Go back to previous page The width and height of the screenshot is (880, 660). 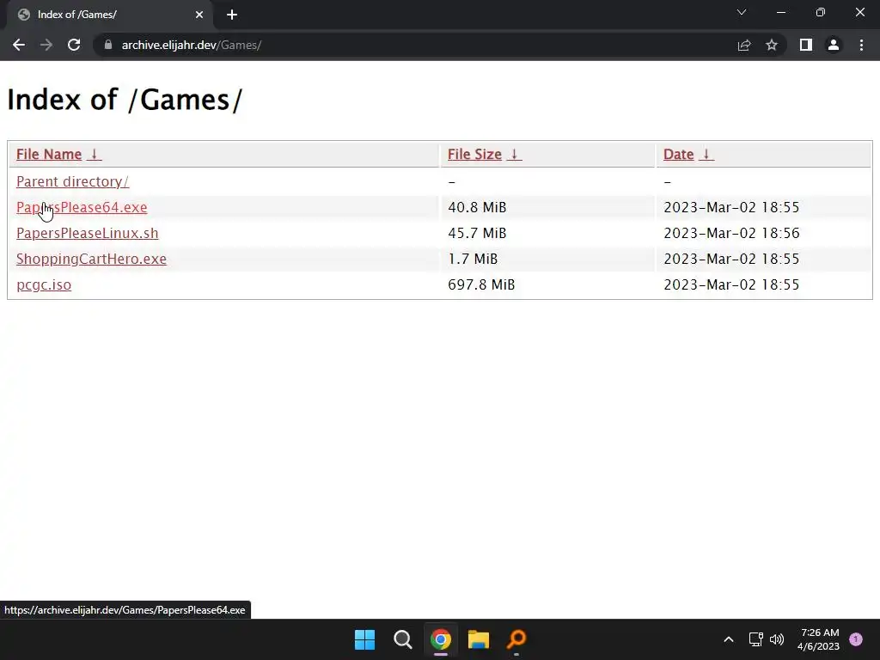point(19,45)
